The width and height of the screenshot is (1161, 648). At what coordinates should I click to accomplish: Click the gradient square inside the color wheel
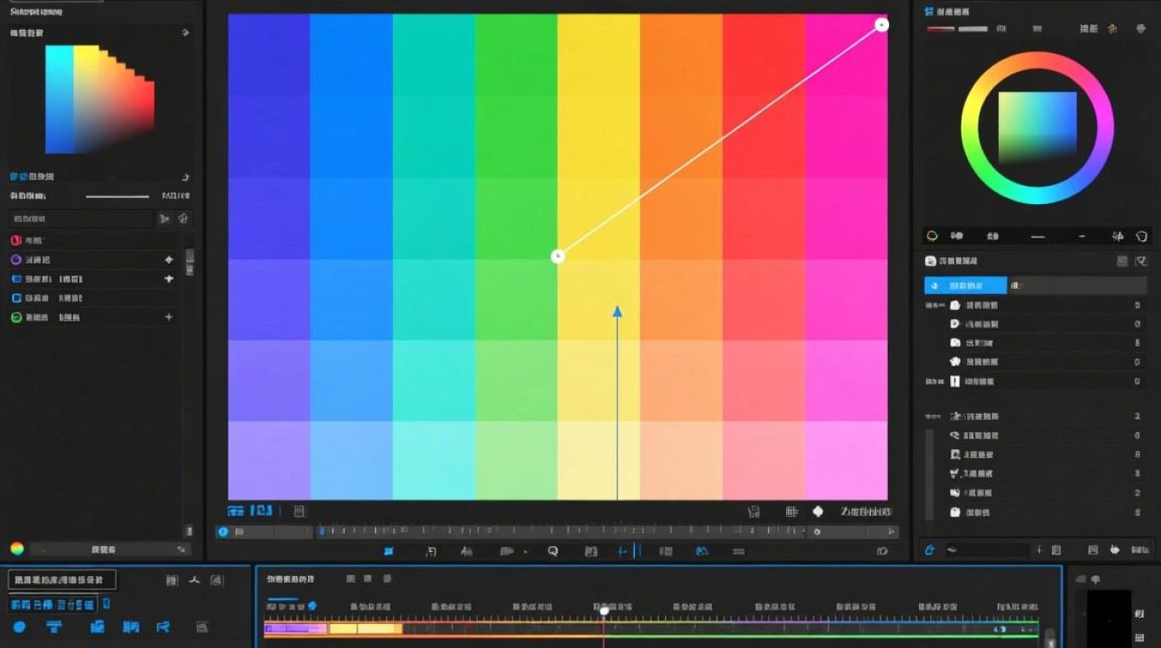[x=1037, y=127]
